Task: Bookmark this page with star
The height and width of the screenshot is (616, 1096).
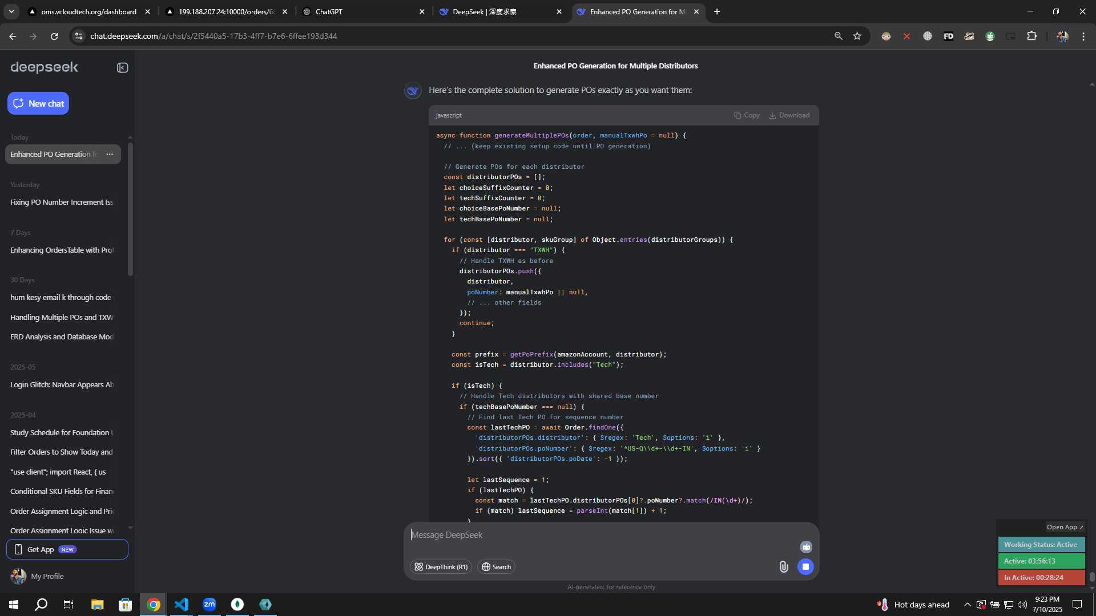Action: click(857, 36)
